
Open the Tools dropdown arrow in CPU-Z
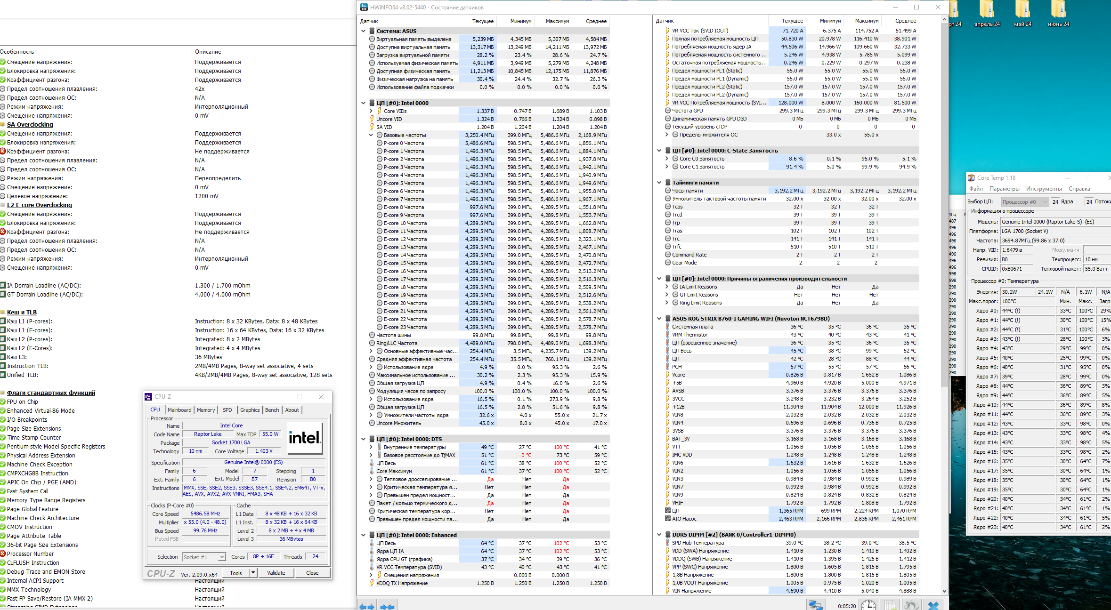pyautogui.click(x=253, y=573)
